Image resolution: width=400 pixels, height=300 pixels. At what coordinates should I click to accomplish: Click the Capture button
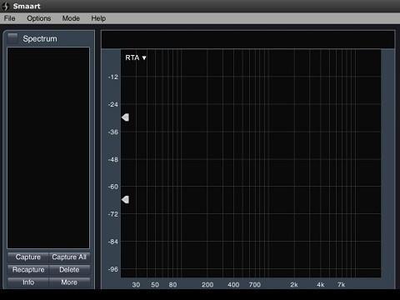click(28, 257)
